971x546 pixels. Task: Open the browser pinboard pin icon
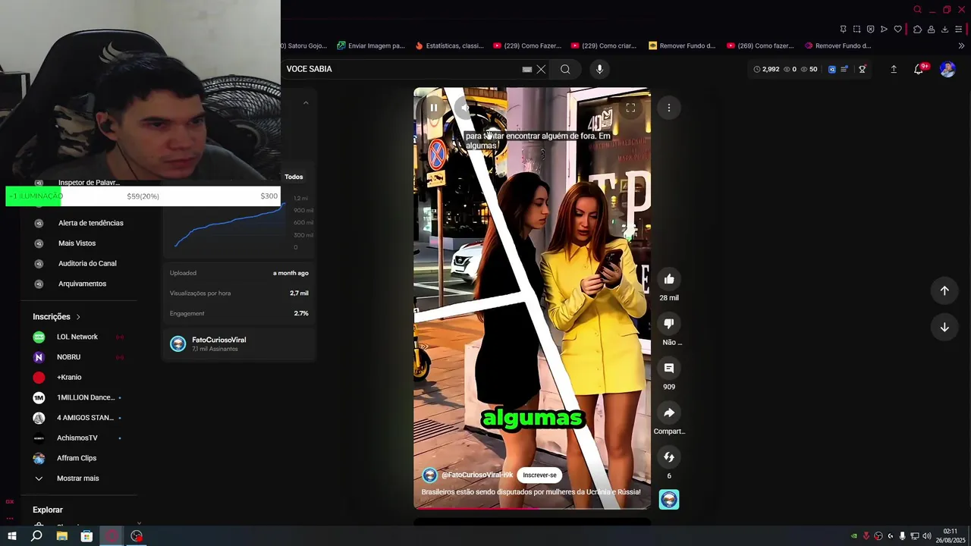click(843, 30)
